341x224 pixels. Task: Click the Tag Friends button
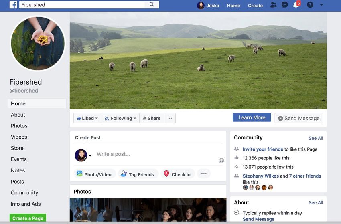[x=138, y=174]
